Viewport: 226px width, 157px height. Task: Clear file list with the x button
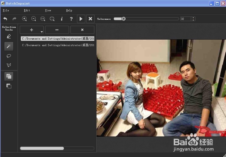coord(82,30)
